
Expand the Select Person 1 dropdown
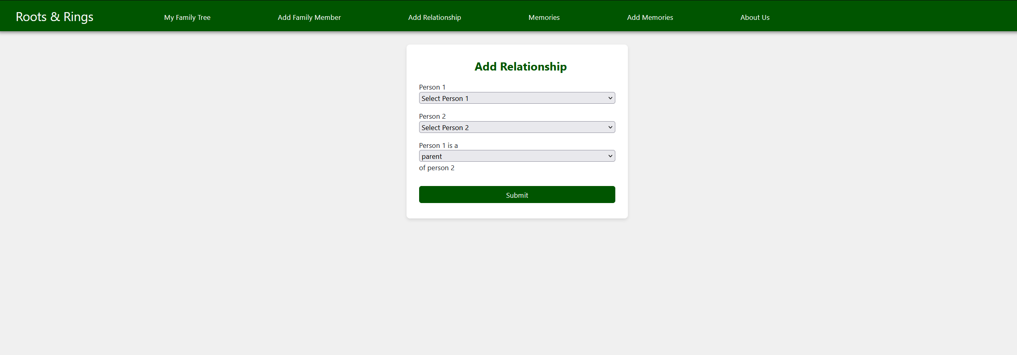click(517, 98)
